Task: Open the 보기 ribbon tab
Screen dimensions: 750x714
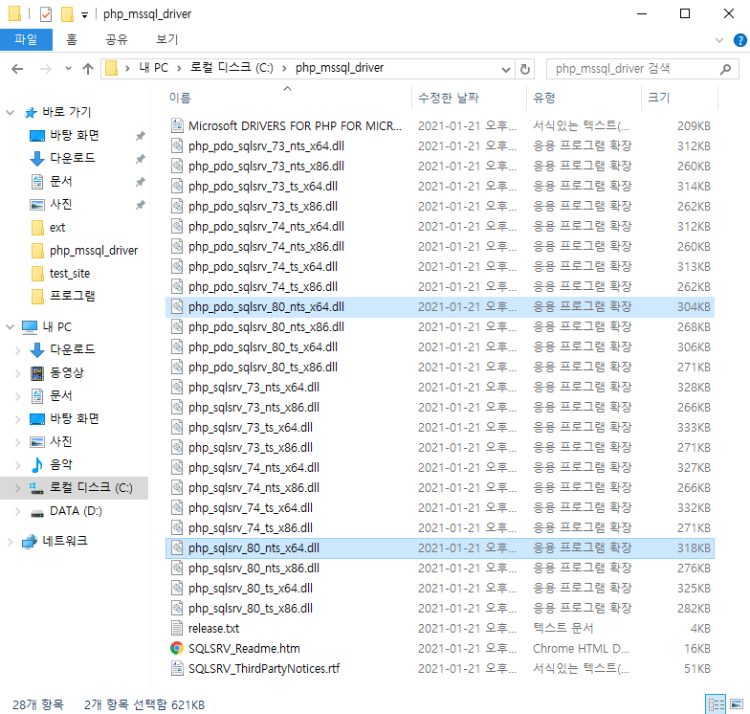Action: (167, 39)
